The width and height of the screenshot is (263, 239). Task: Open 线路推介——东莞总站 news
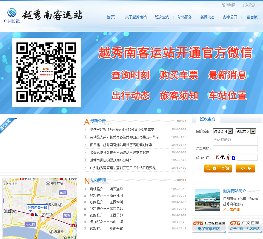point(106,209)
